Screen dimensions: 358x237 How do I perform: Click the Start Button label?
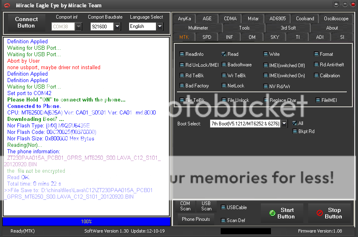pos(287,213)
